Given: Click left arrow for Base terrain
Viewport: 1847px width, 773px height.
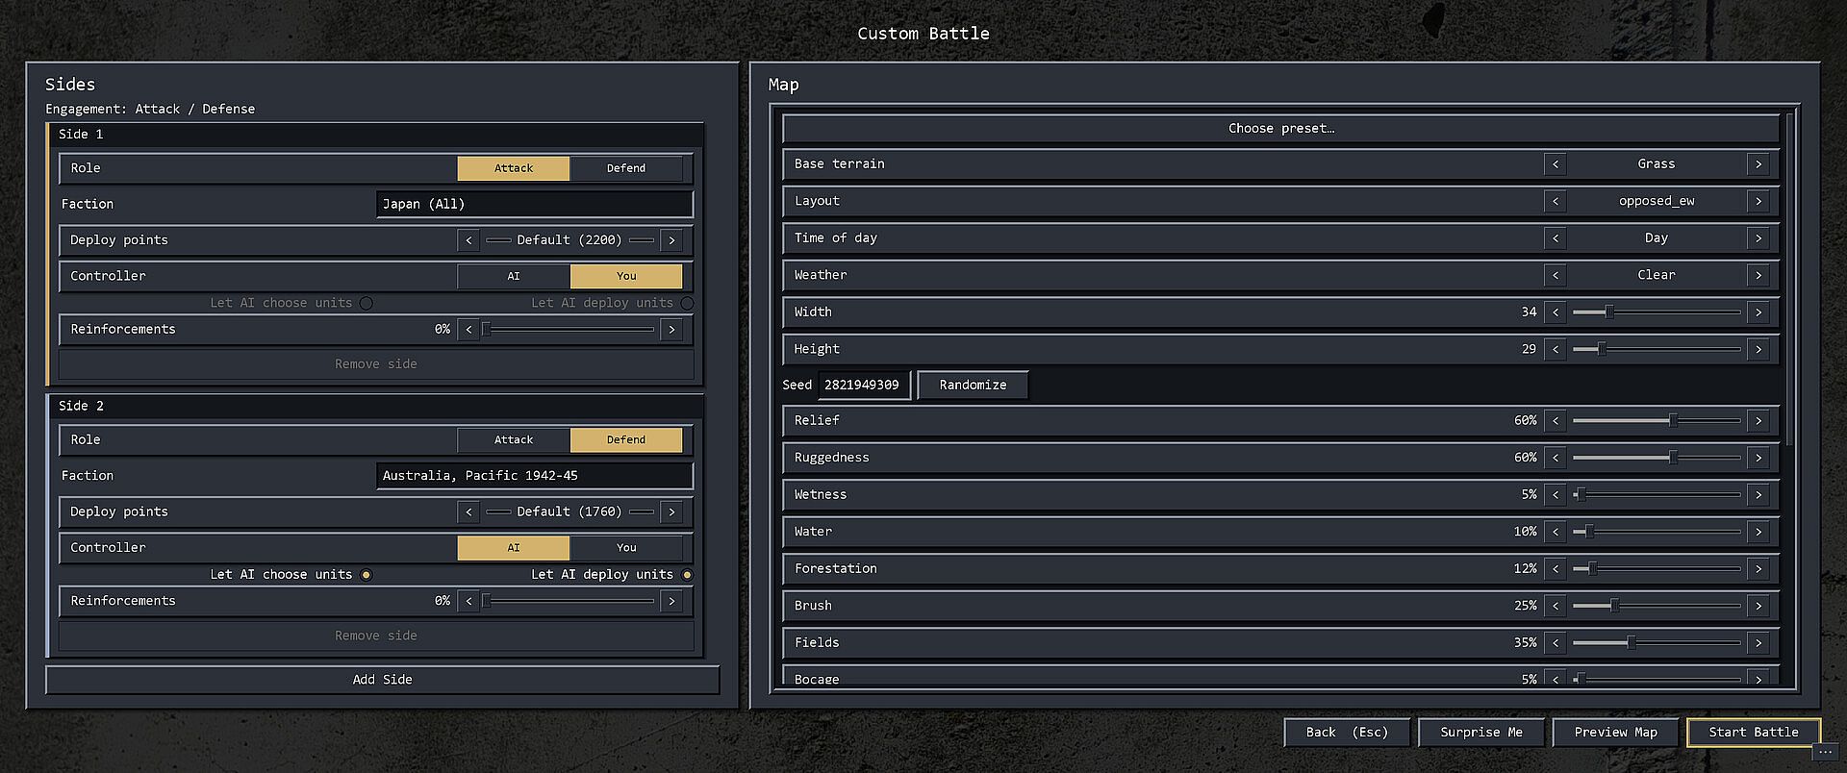Looking at the screenshot, I should (1556, 164).
